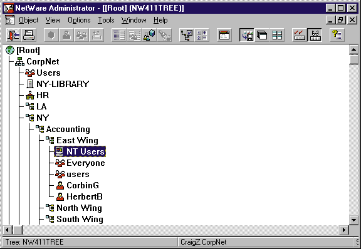
Task: Select the highlighted NT Users item
Action: (80, 151)
